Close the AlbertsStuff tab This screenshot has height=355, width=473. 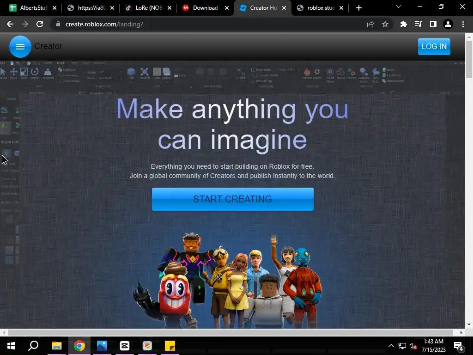pos(55,8)
